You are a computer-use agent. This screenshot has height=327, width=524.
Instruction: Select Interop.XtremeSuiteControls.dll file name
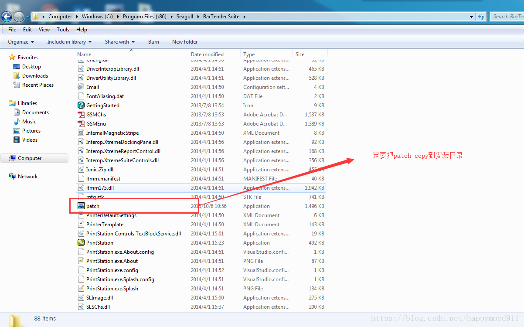[122, 160]
